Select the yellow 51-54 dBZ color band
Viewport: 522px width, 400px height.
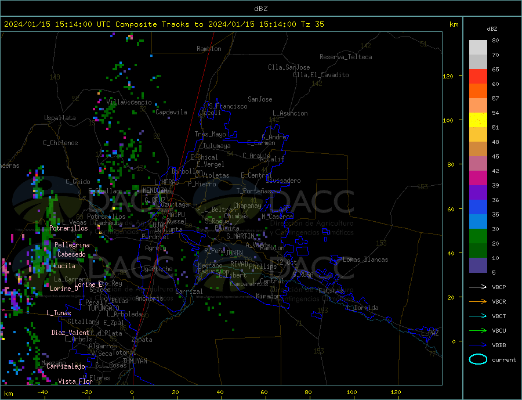(x=478, y=120)
